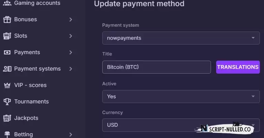Viewport: 264px width, 138px height.
Task: Open the Active dropdown set to Yes
Action: point(181,97)
